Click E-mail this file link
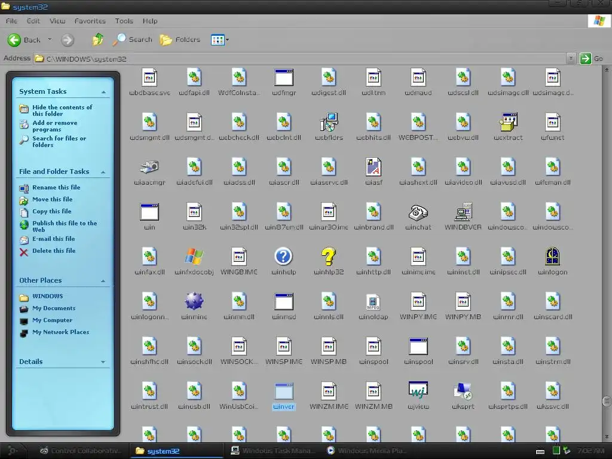 pos(53,238)
